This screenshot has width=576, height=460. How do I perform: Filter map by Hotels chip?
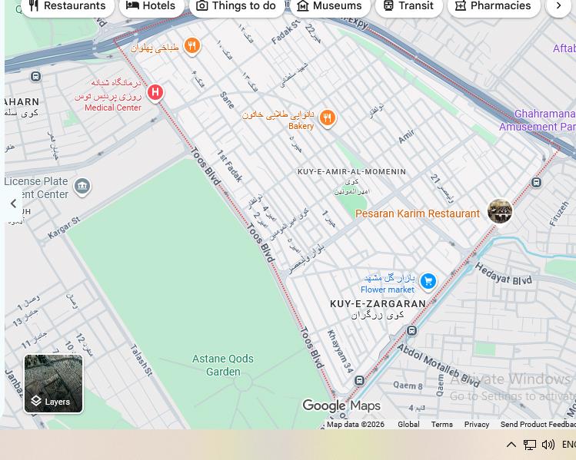151,6
